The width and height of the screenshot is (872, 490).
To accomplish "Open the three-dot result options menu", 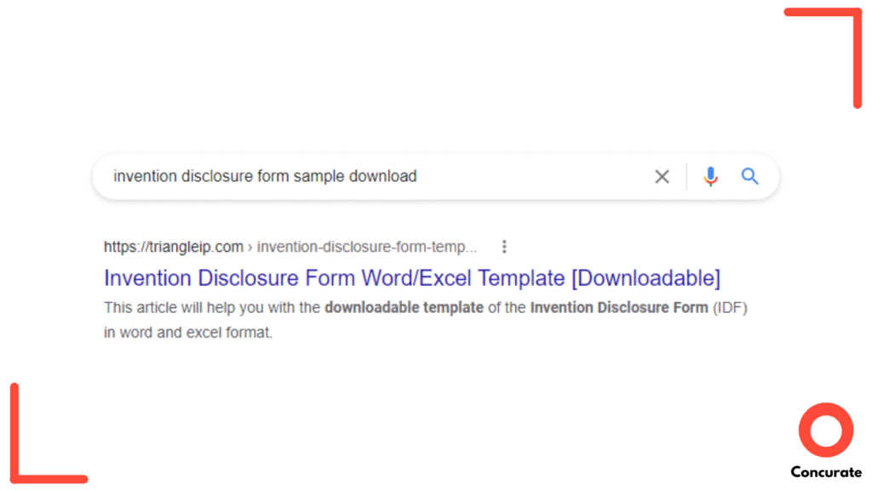I will click(504, 247).
